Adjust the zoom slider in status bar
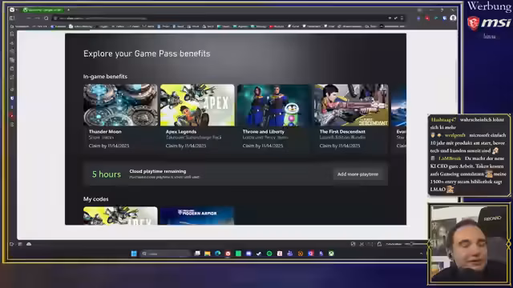 click(x=412, y=244)
